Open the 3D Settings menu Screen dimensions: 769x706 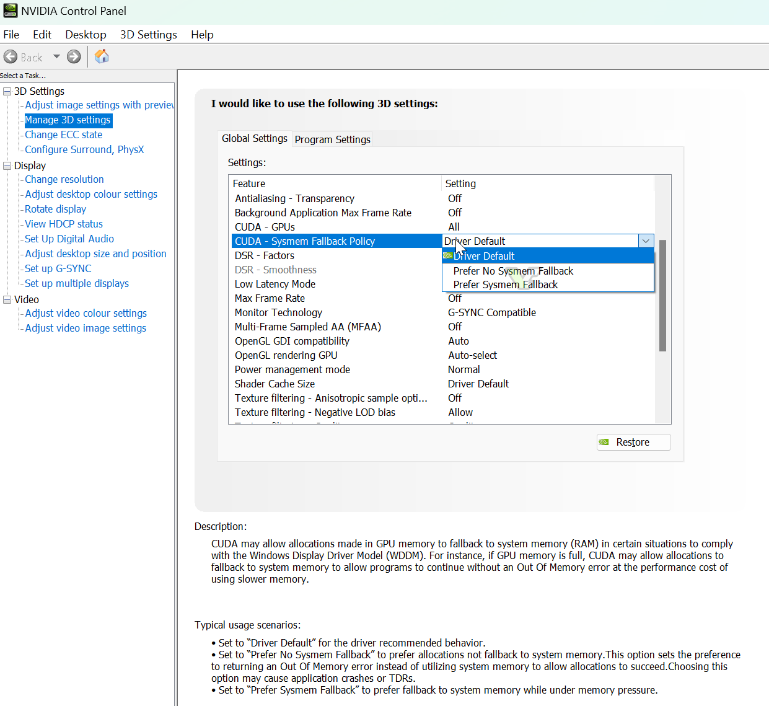click(x=148, y=35)
